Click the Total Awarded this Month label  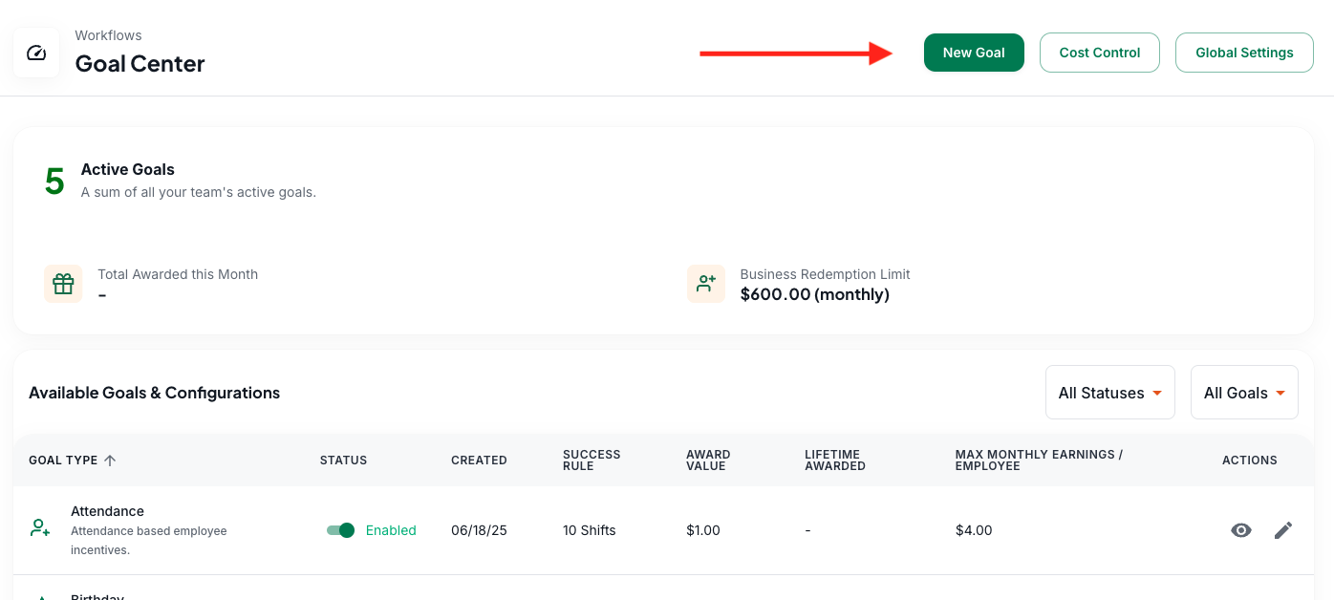click(x=178, y=274)
